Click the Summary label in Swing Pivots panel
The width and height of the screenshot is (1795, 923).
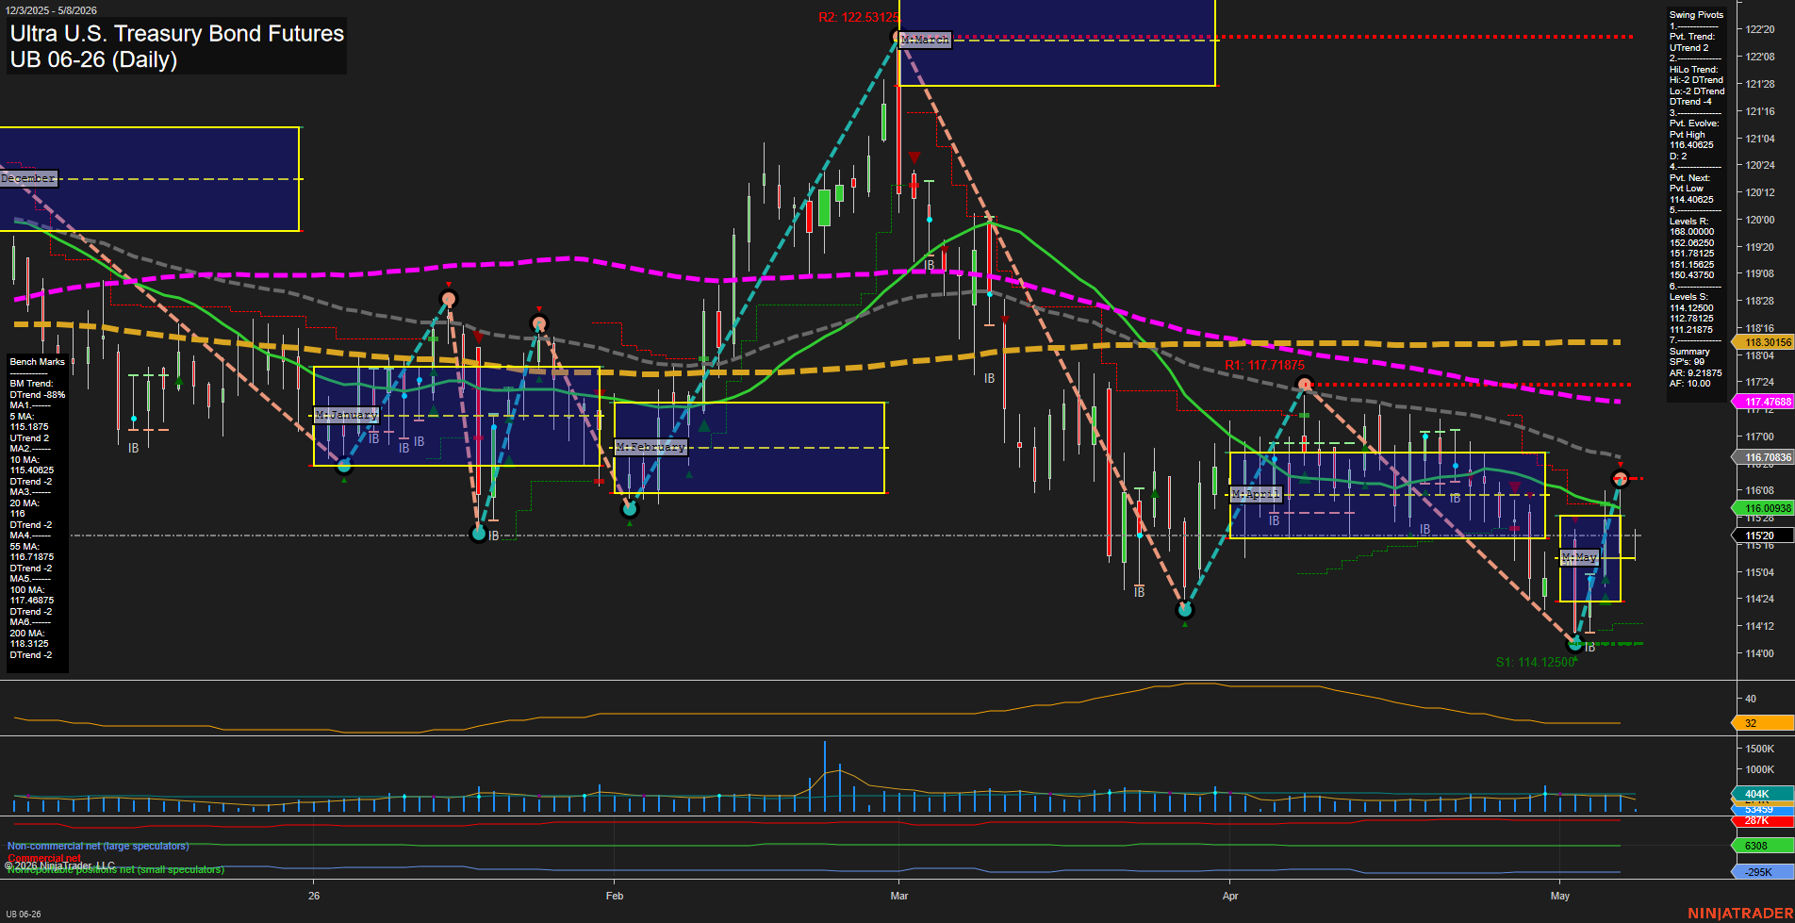pos(1689,352)
